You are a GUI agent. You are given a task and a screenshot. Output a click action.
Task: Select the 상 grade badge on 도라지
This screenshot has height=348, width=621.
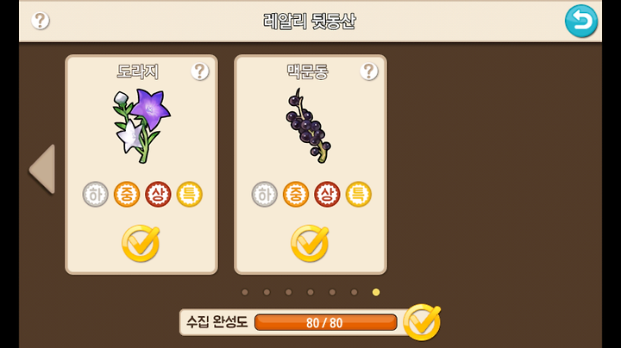point(158,194)
